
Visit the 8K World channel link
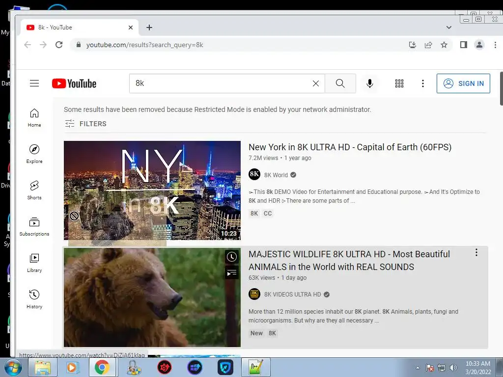[x=276, y=175]
